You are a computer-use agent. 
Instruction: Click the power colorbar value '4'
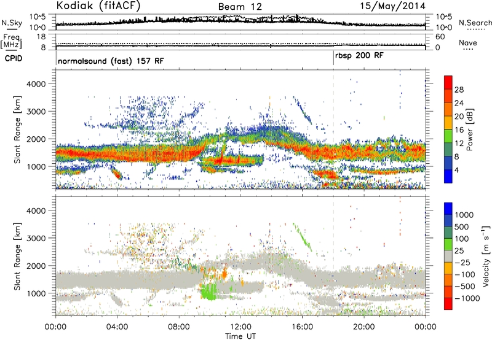click(x=456, y=170)
